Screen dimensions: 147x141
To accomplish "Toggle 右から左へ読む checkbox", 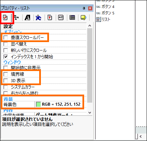I will (x=6, y=93).
